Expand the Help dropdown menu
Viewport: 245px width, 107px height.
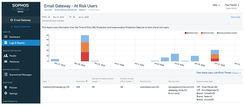216,5
